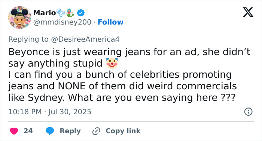The image size is (262, 141).
Task: Open the Replying to @DesireeAmerica4 link
Action: coord(64,39)
